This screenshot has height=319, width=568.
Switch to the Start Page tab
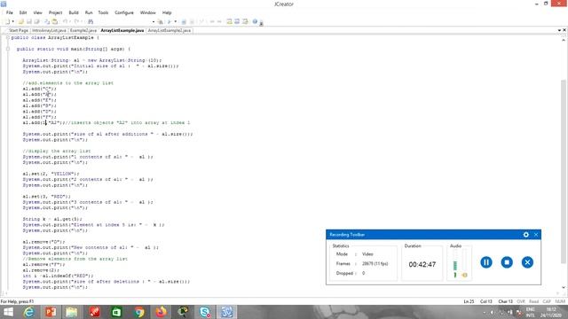tap(18, 30)
